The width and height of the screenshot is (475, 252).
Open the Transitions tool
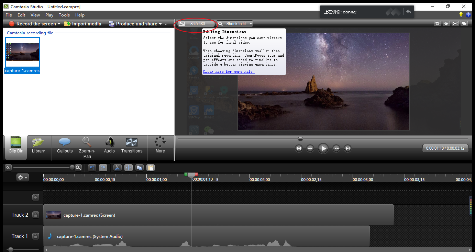click(x=132, y=146)
